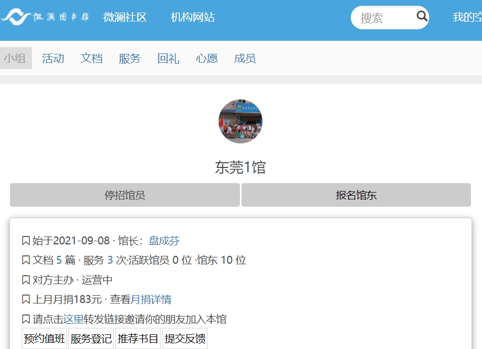Viewport: 482px width, 349px height.
Task: Click the 预约值班 button
Action: (44, 339)
